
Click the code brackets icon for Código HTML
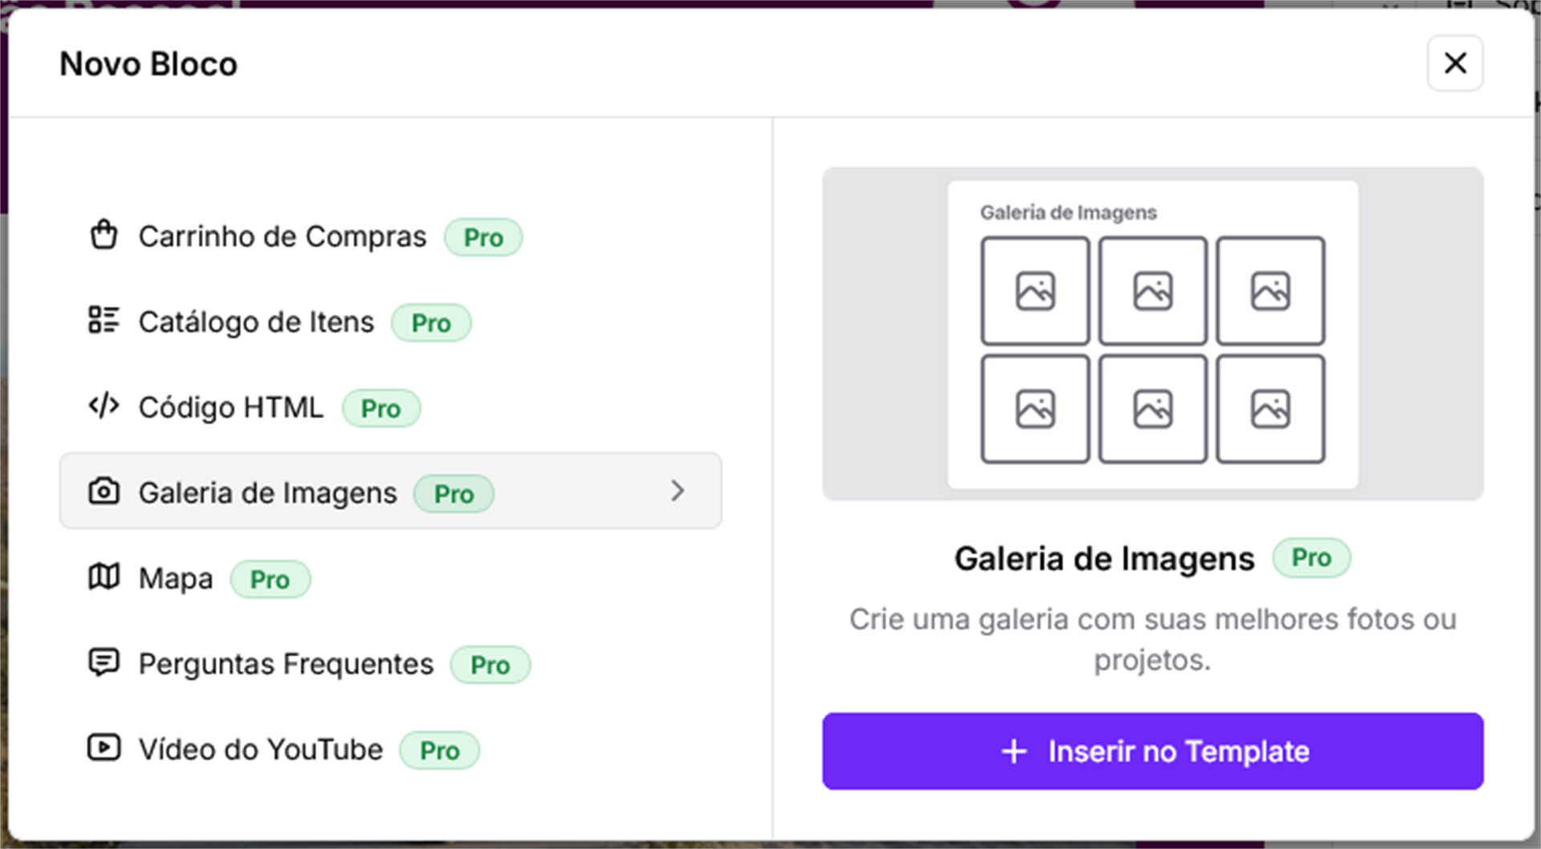pos(104,406)
